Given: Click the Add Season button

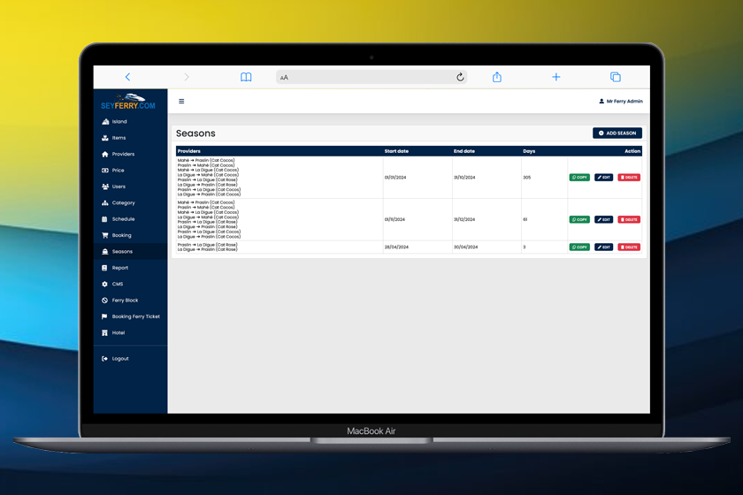Looking at the screenshot, I should pos(617,133).
